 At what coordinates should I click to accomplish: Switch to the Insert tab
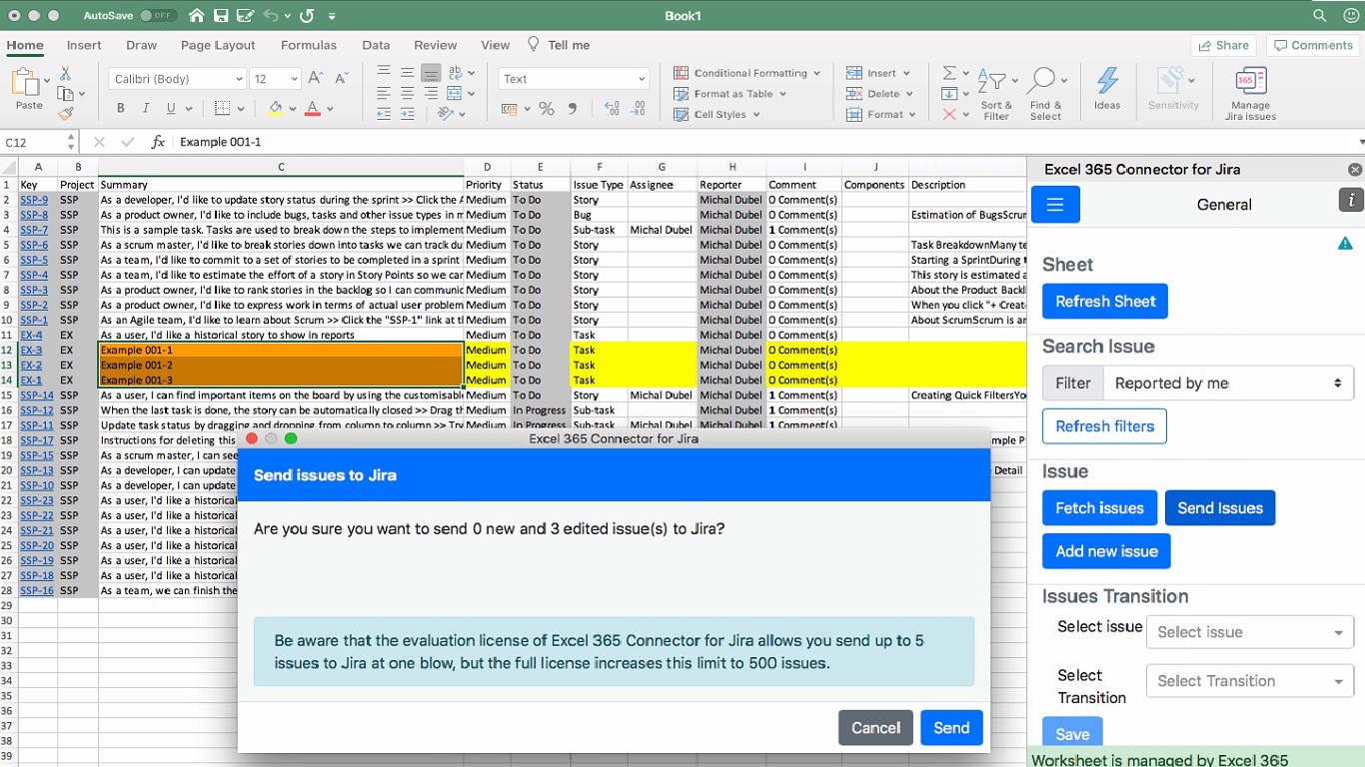pos(84,45)
